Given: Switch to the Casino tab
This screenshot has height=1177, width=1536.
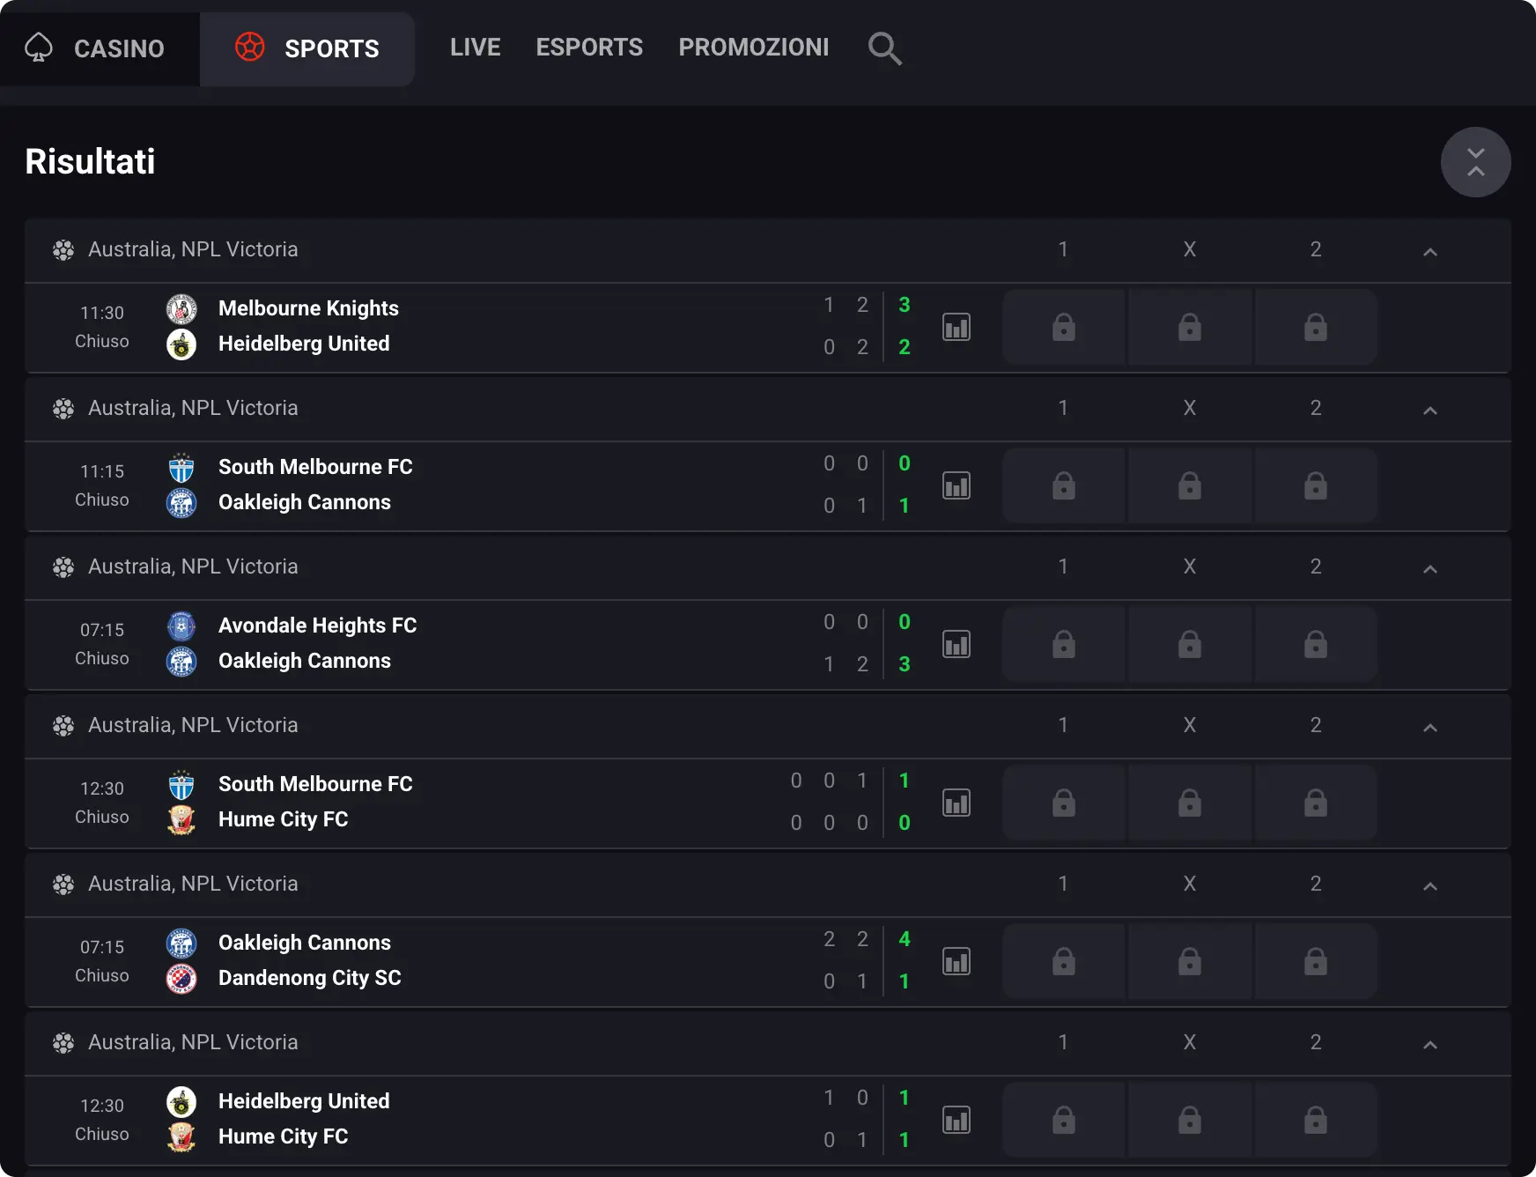Looking at the screenshot, I should point(100,48).
